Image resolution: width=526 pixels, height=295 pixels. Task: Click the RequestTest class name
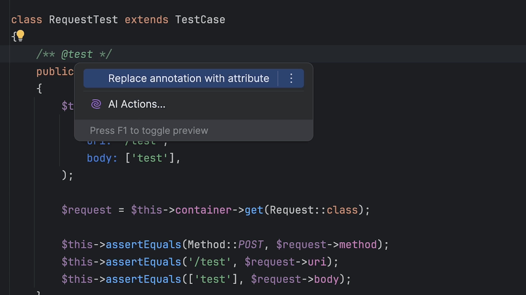click(x=83, y=20)
